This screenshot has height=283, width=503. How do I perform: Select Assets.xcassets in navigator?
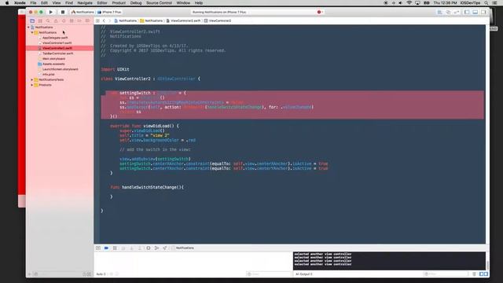(53, 64)
